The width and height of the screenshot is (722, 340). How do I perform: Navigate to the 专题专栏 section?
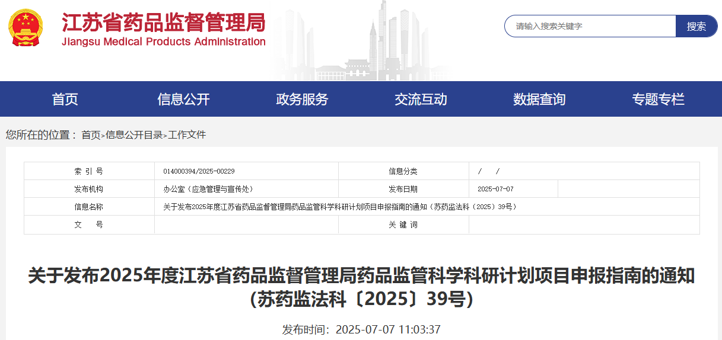[x=658, y=100]
